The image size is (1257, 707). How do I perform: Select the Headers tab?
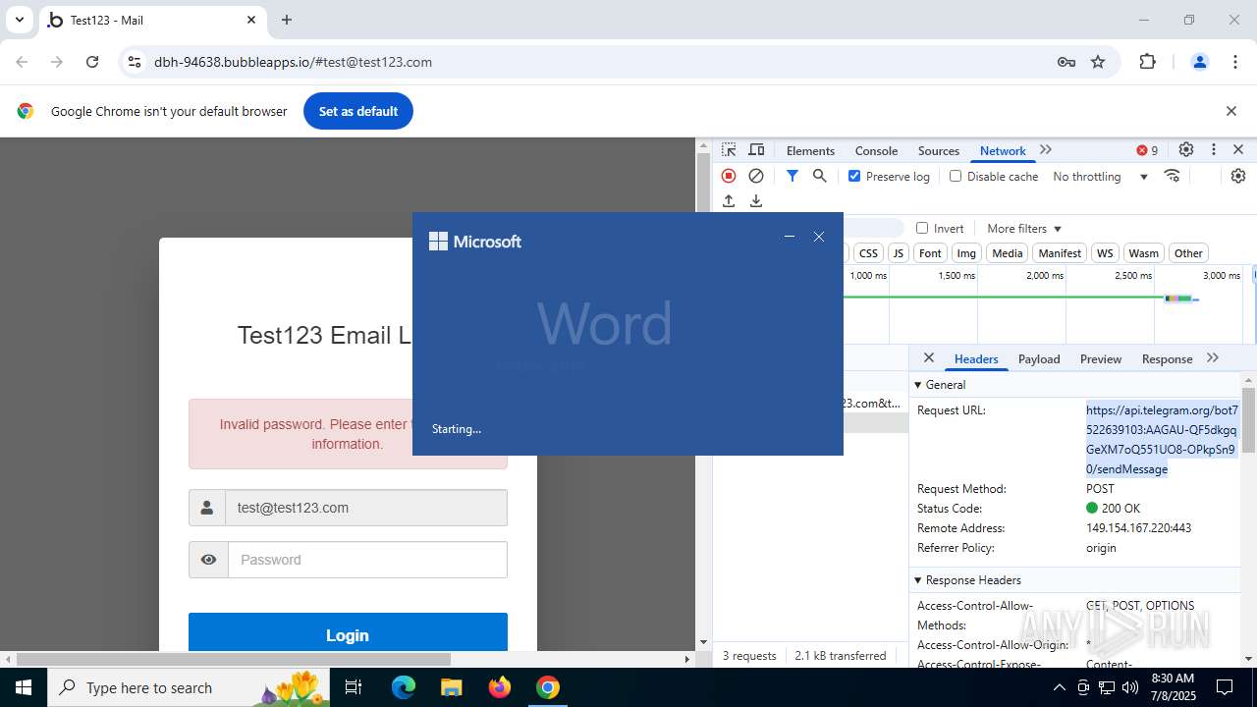coord(976,358)
